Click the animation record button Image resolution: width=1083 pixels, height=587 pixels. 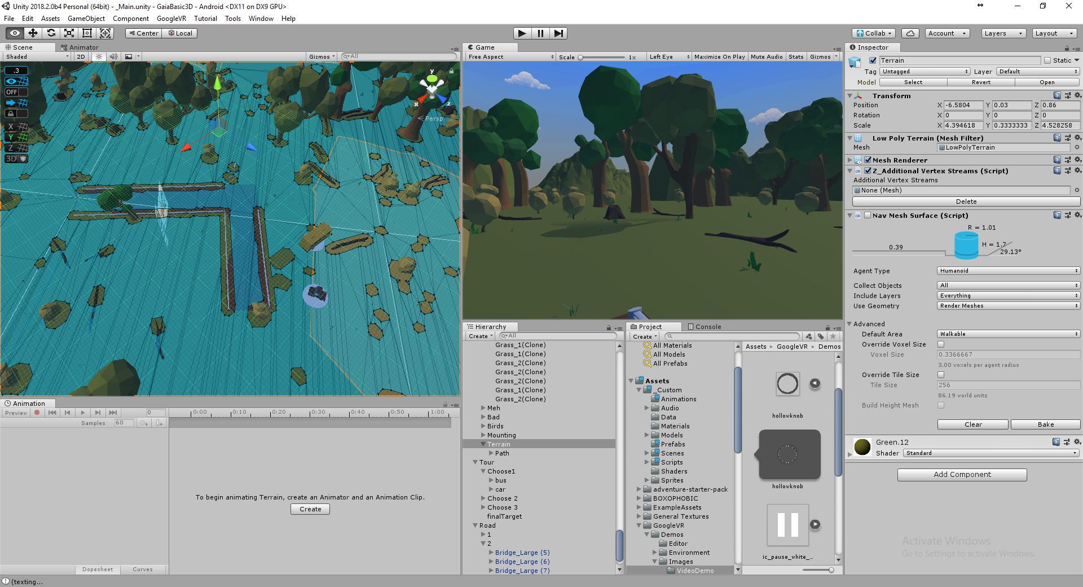(x=37, y=413)
